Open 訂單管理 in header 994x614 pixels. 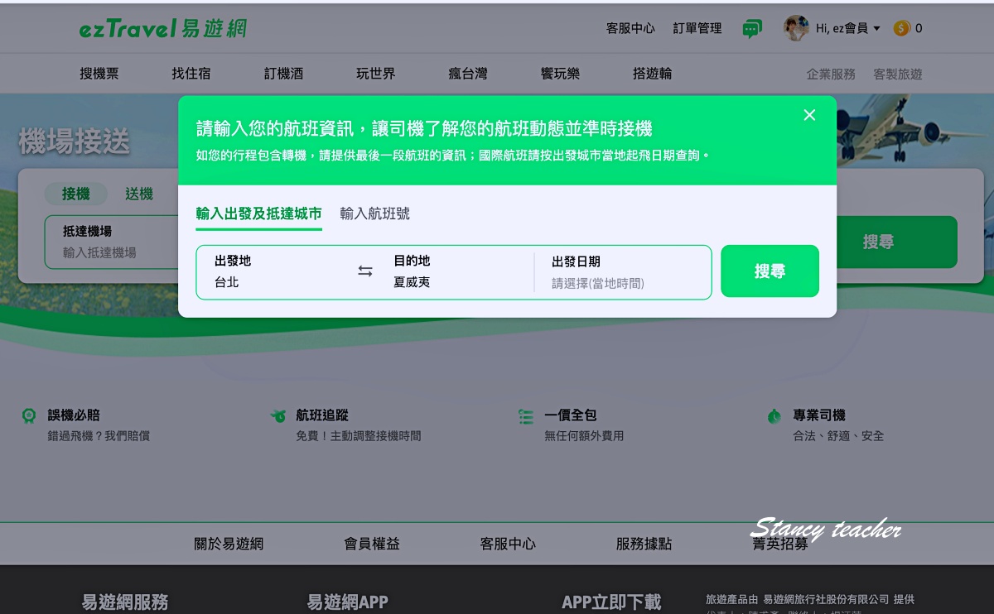[697, 28]
